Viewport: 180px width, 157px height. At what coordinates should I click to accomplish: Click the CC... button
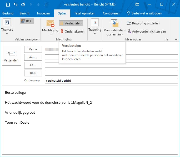click(x=33, y=65)
